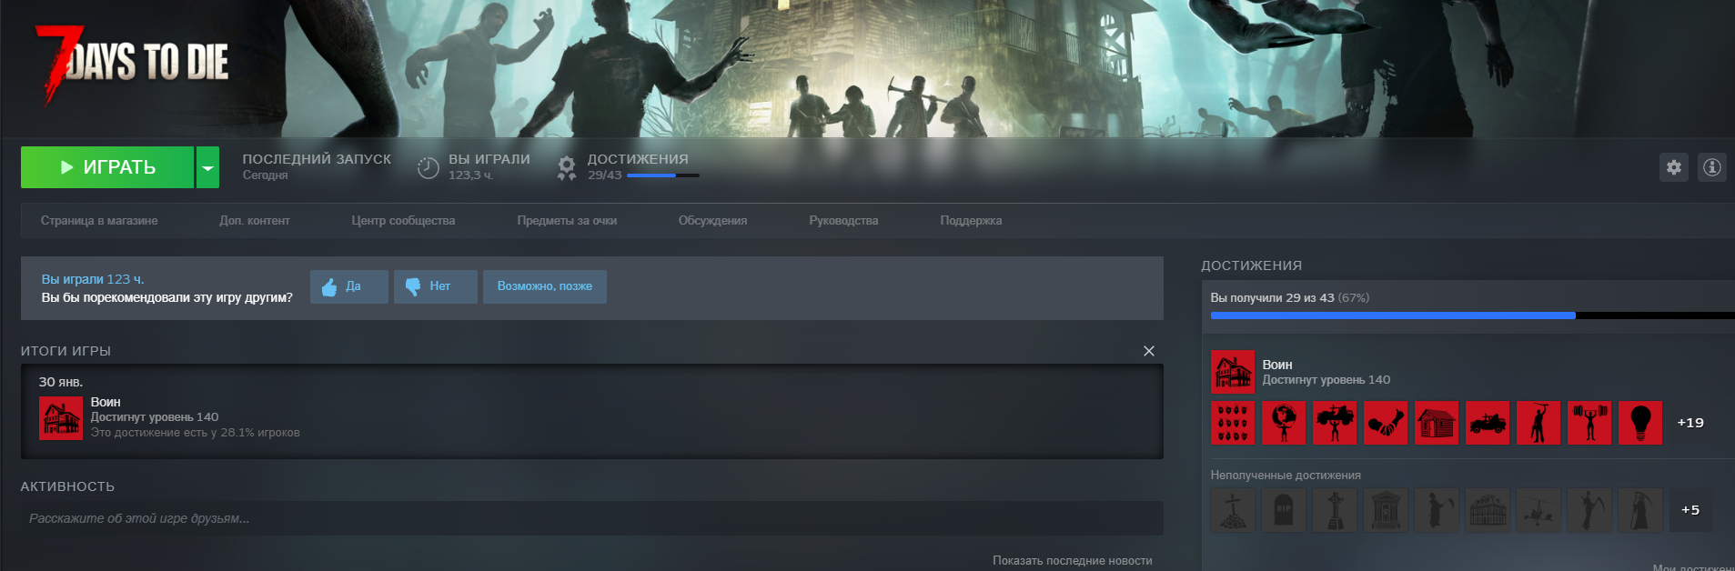Click the 29 из 43 achievements progress bar
Screen dimensions: 1735x571
[1472, 316]
